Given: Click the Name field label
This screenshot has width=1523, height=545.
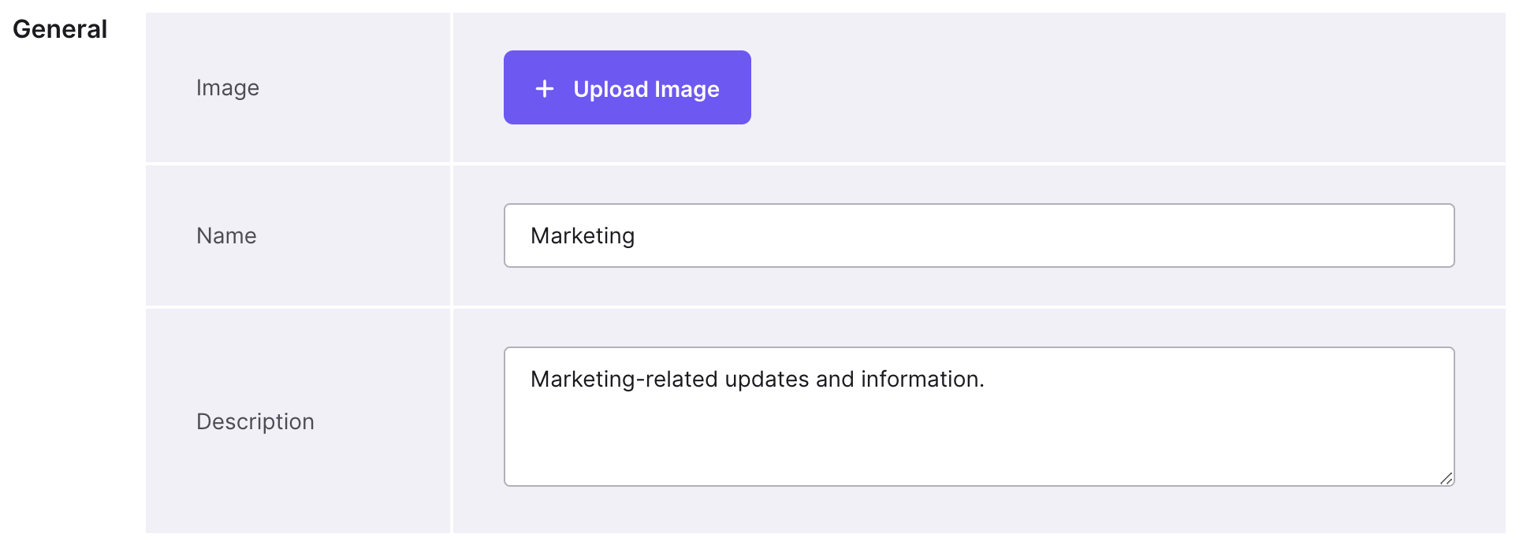Looking at the screenshot, I should [x=226, y=235].
